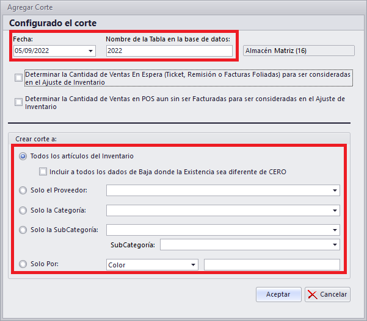Open the Solo la Categoría combo box
This screenshot has width=367, height=321.
(x=335, y=211)
